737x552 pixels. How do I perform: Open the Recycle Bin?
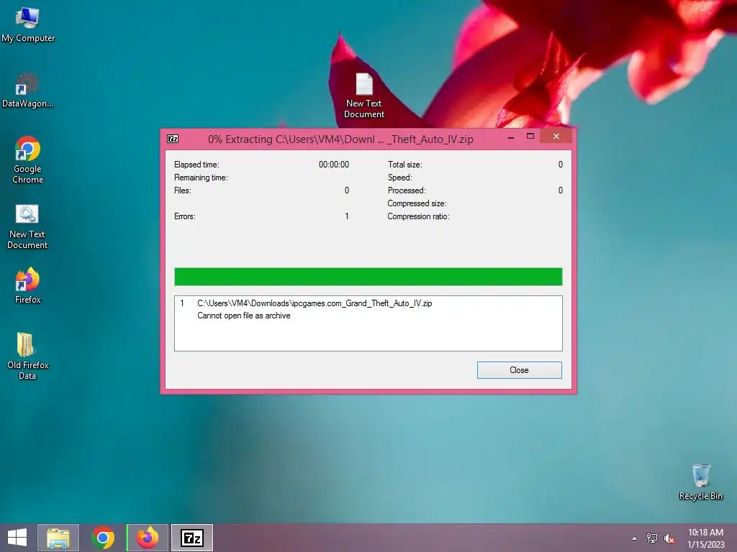click(x=700, y=482)
